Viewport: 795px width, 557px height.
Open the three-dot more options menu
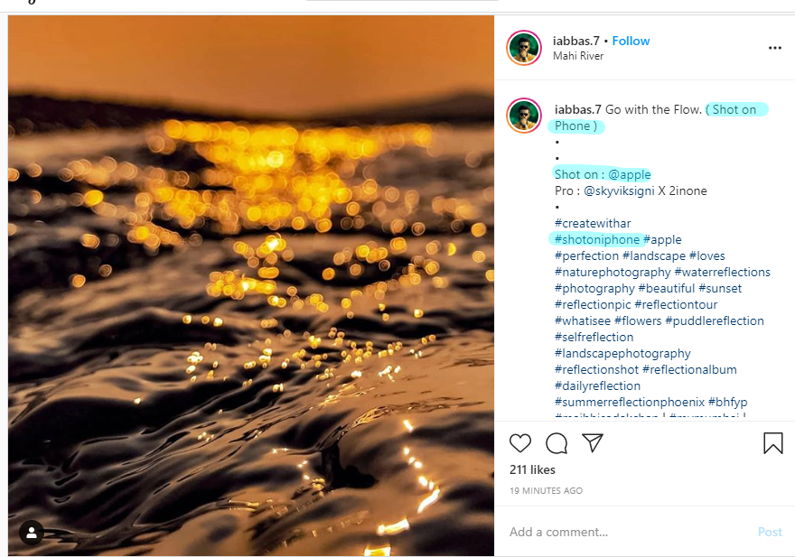[774, 48]
